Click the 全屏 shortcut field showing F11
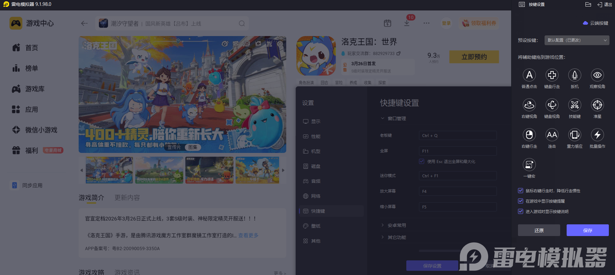This screenshot has width=615, height=275. tap(458, 151)
